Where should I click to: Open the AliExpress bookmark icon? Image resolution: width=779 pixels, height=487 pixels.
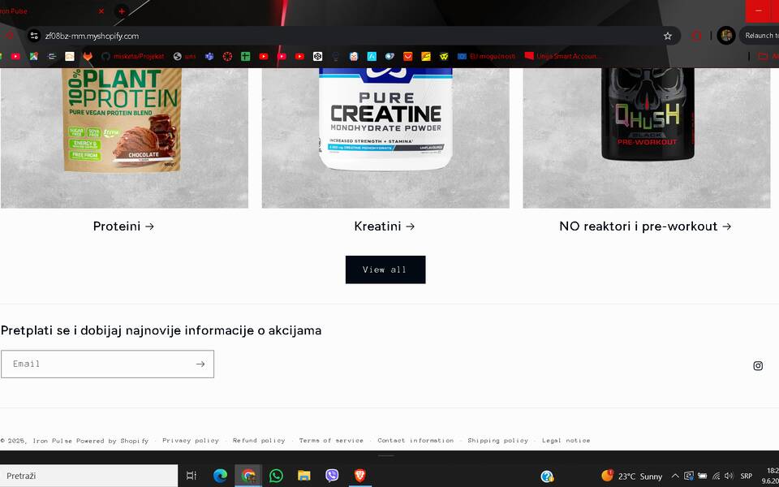[x=408, y=56]
